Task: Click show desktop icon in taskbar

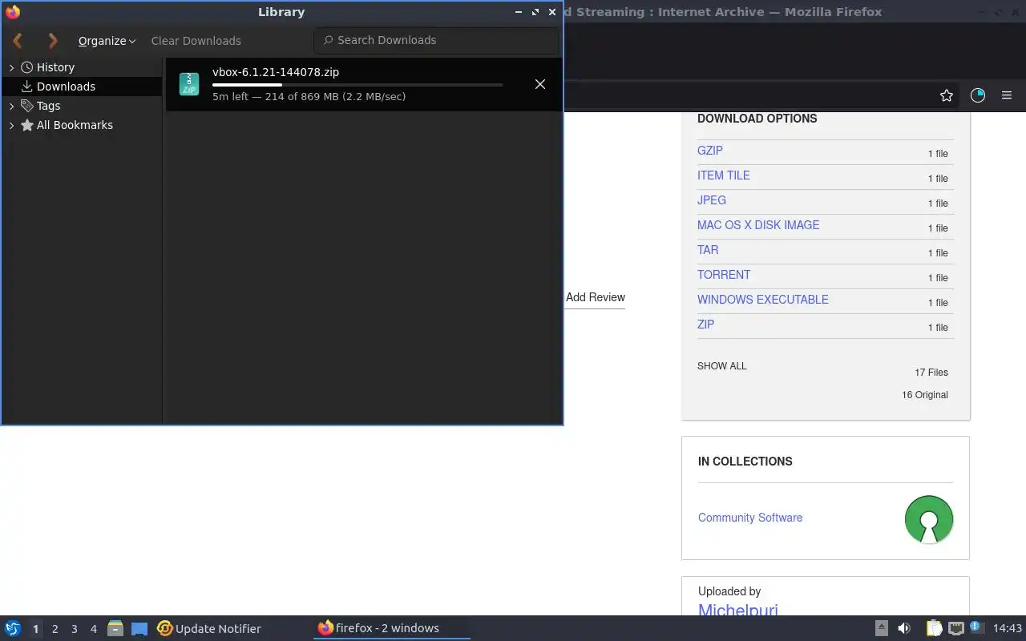Action: tap(139, 629)
